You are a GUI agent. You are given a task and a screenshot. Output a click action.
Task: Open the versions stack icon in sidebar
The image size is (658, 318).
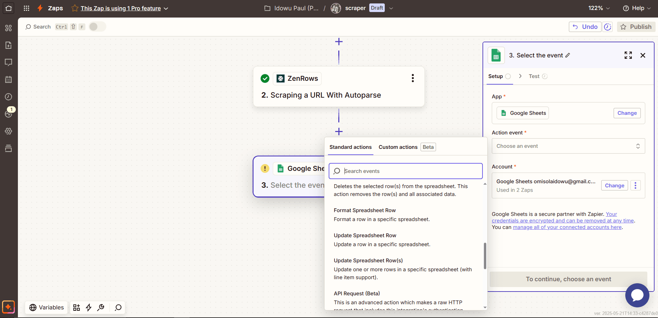click(x=9, y=148)
